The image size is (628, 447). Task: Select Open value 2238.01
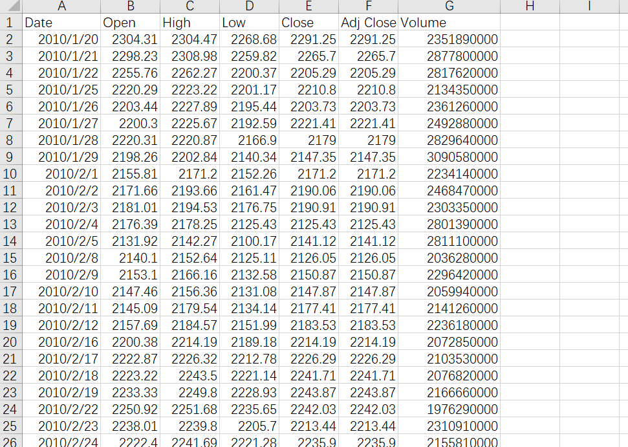tap(131, 426)
